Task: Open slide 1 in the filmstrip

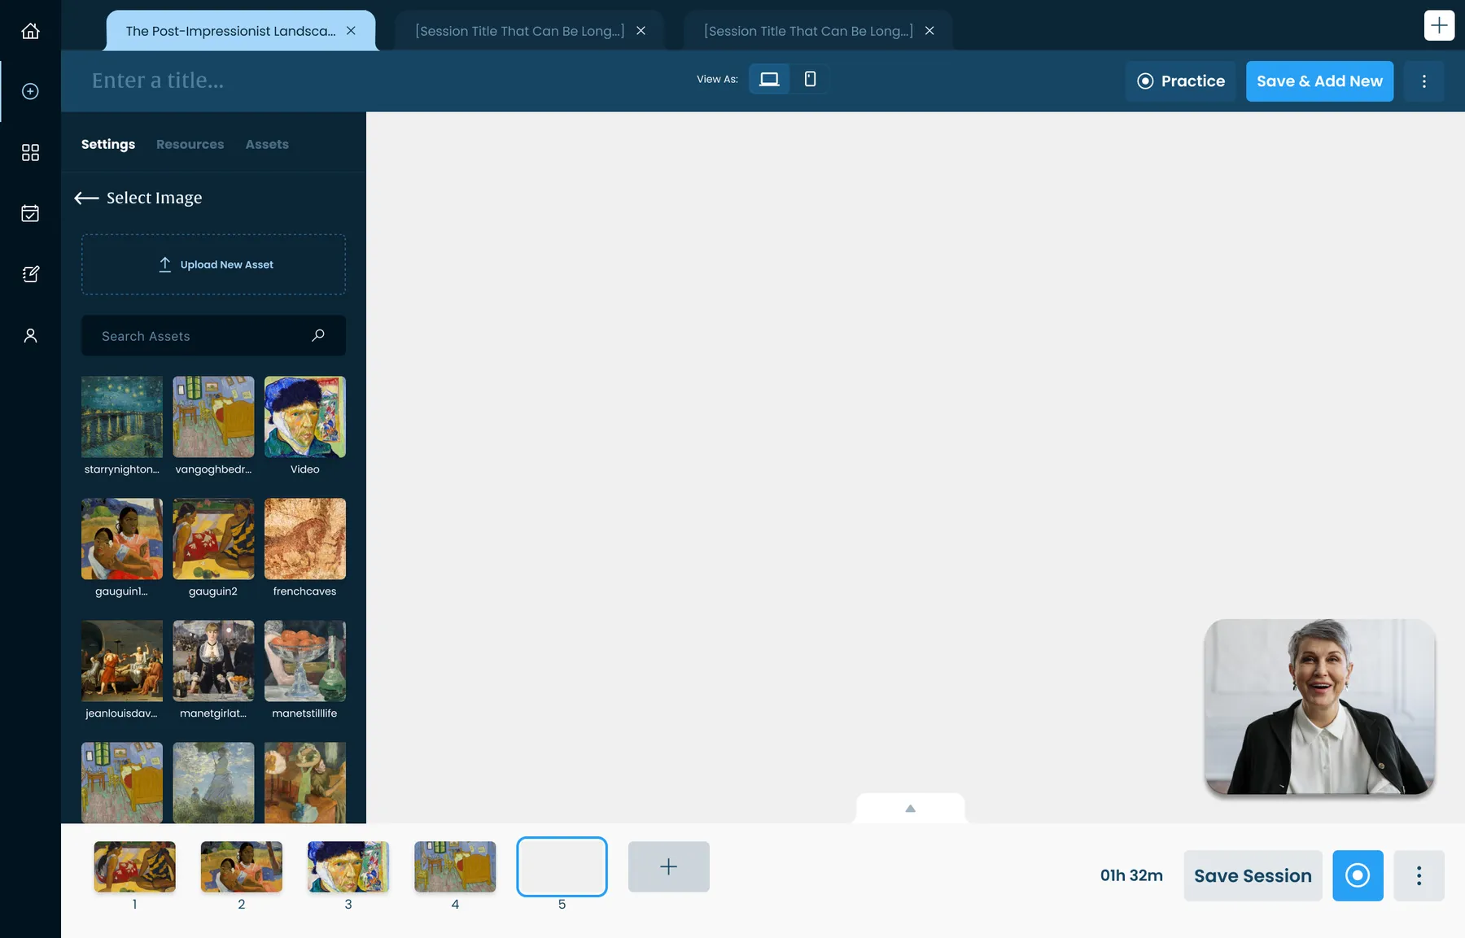Action: [x=135, y=866]
